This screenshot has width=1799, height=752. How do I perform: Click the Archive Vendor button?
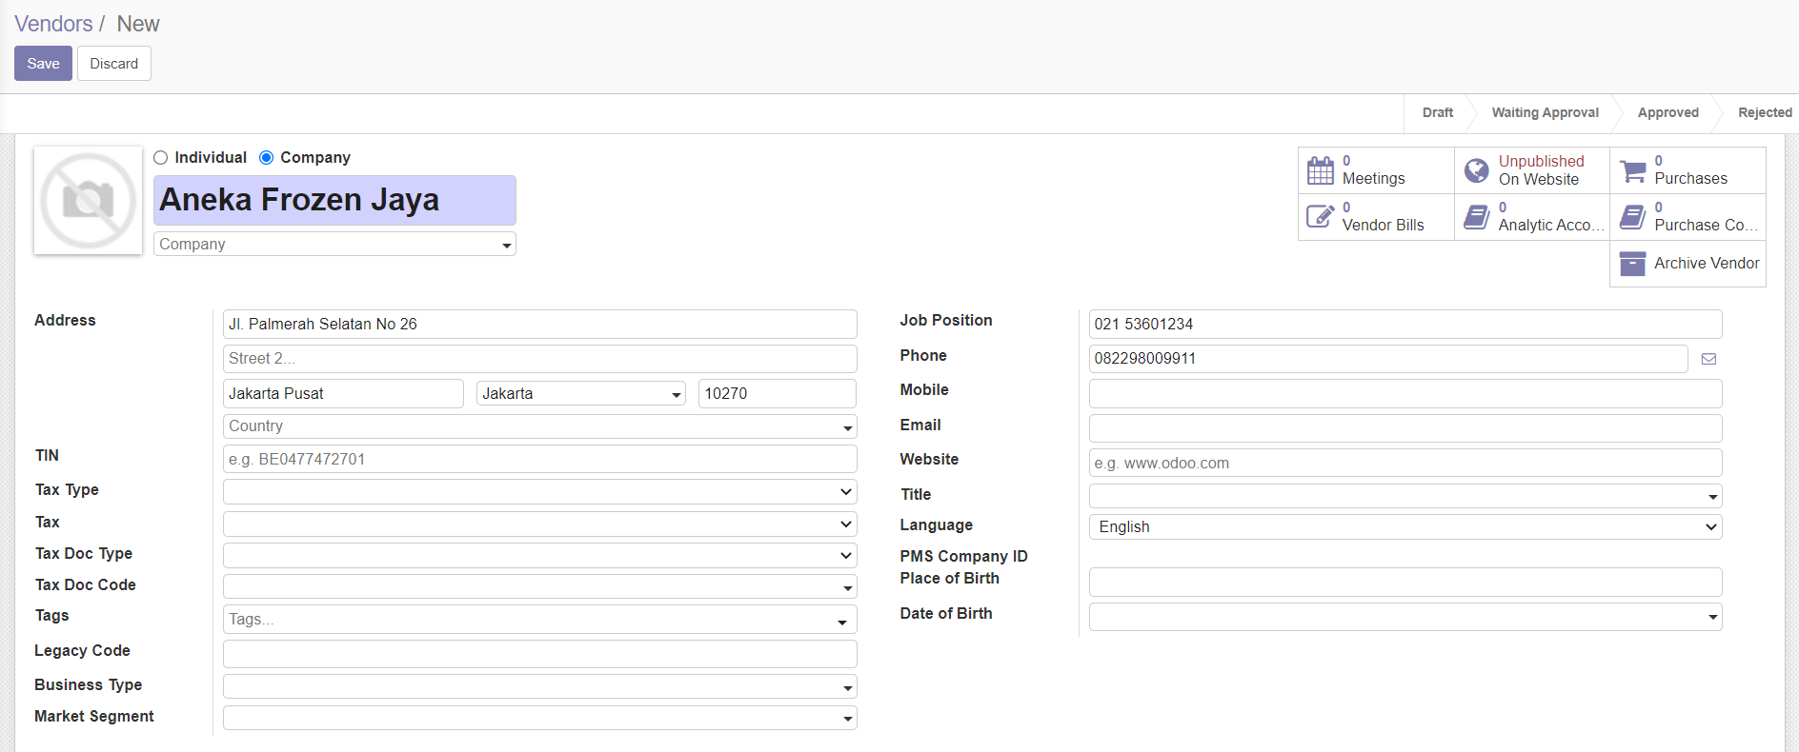point(1688,264)
